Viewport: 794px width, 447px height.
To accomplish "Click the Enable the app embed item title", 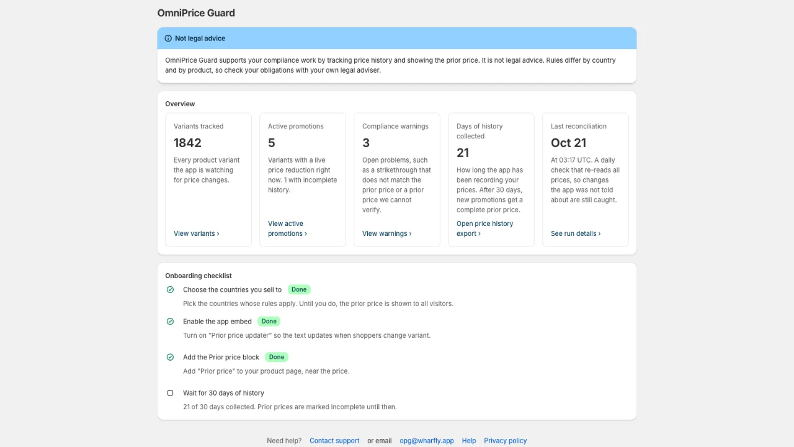I will tap(217, 321).
